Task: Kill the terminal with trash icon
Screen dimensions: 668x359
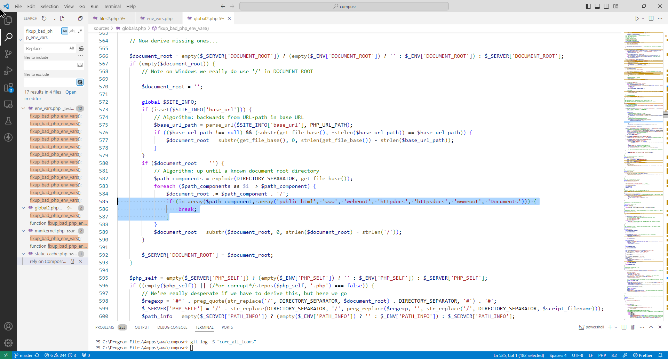Action: [x=633, y=327]
